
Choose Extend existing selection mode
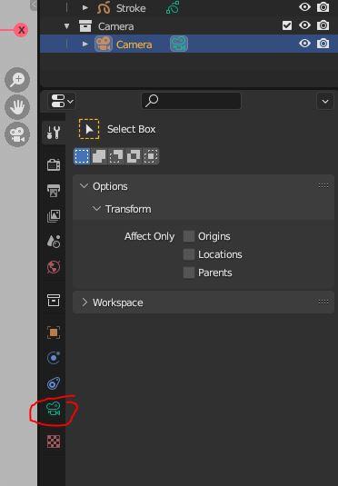point(99,156)
